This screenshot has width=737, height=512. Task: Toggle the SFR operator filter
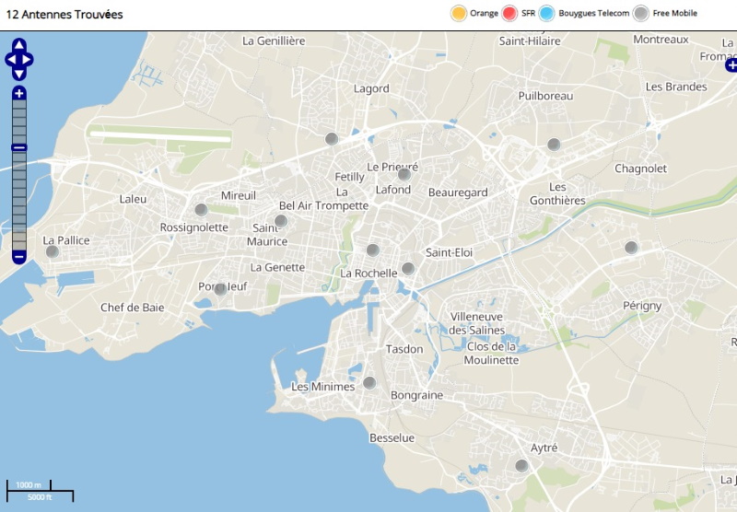click(x=511, y=13)
